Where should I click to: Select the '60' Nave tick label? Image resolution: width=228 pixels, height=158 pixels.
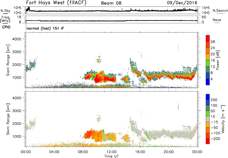click(x=204, y=17)
